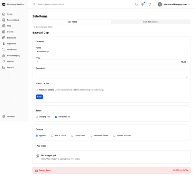Check the Camp Store group
Viewport: 195px width, 179px height.
(x=72, y=136)
